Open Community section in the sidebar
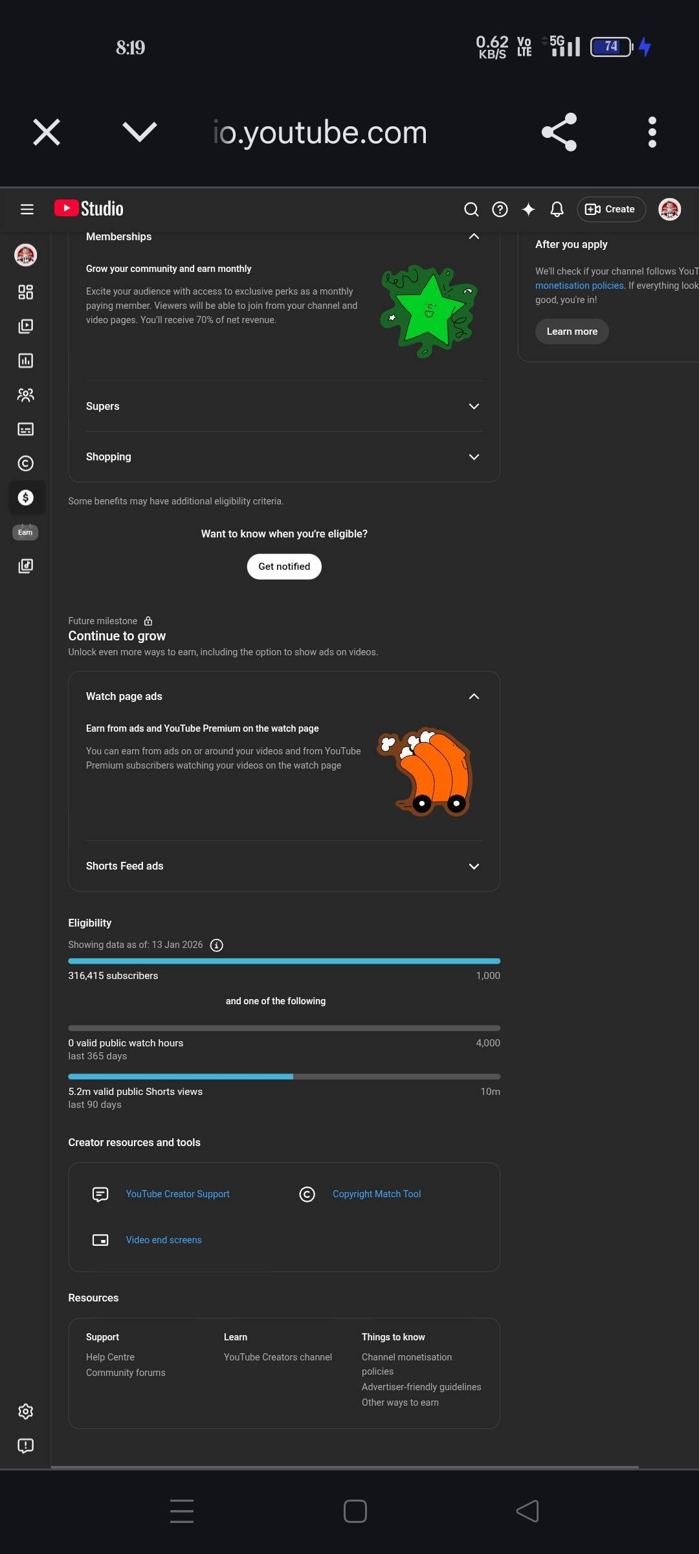The image size is (699, 1554). [26, 395]
